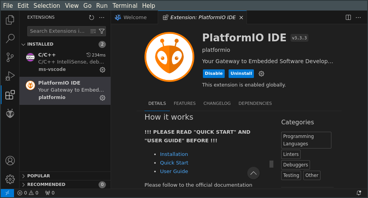Open the Accounts icon
Screen dimensions: 368x198
(10, 161)
